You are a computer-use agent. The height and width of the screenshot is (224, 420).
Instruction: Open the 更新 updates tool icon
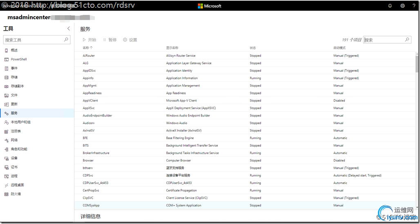(7, 104)
